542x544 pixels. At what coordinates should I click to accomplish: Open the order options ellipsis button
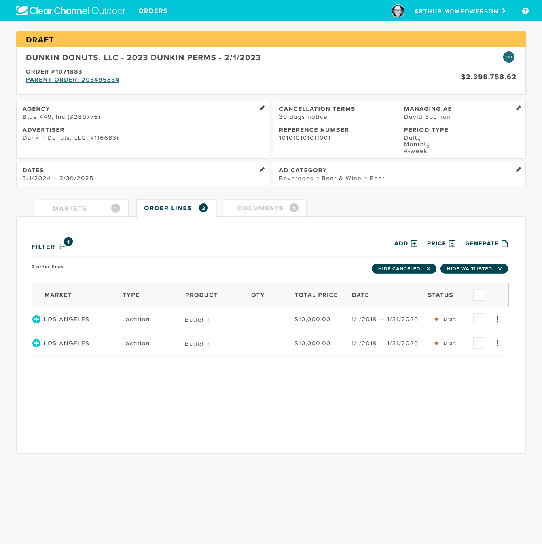(x=509, y=57)
